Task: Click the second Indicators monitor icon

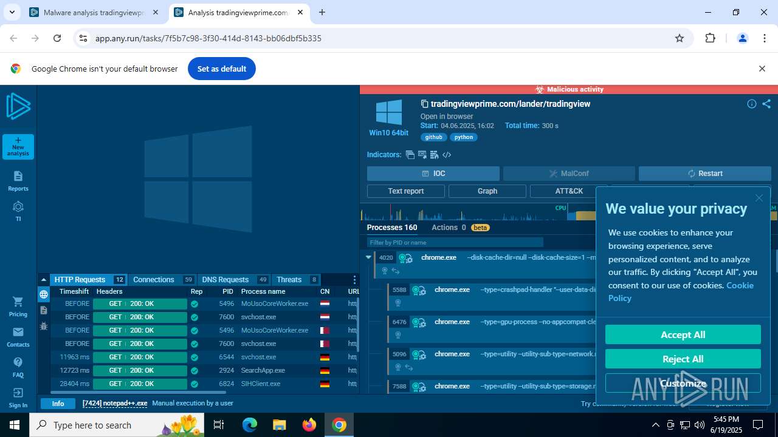Action: click(422, 155)
